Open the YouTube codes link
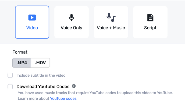 coord(63,98)
